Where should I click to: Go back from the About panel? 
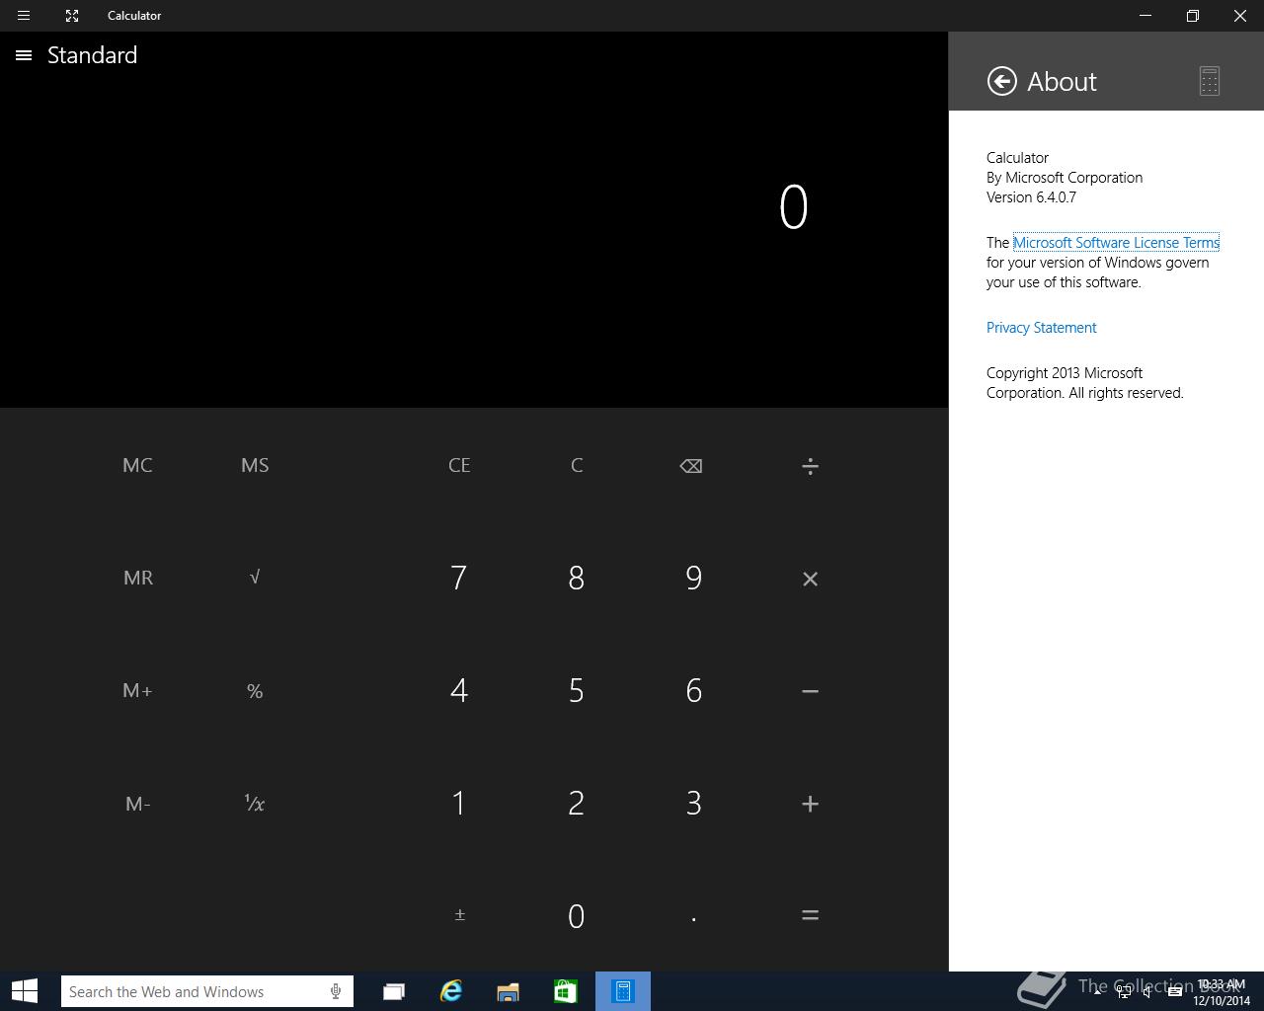tap(1001, 81)
